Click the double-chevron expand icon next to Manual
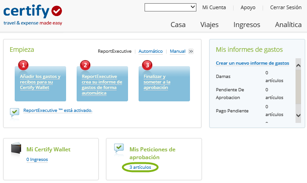The image size is (307, 183). [x=191, y=51]
